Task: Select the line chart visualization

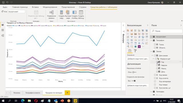Action: [x=128, y=34]
